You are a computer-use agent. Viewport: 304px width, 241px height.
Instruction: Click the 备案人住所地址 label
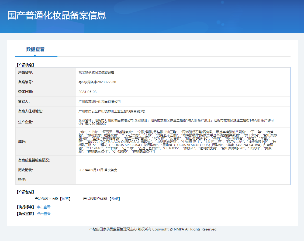[31, 111]
